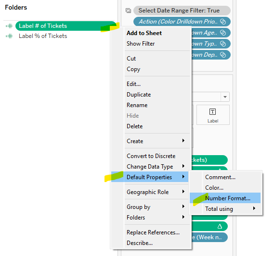Click the set icon on the Typ drilldown pill

coord(223,44)
